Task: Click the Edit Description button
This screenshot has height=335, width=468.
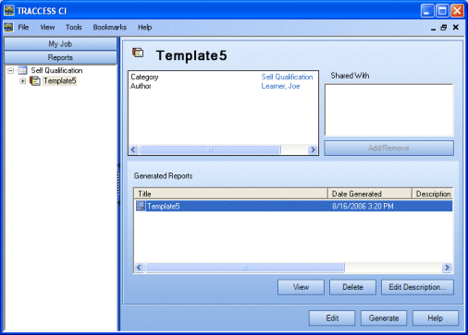Action: 417,287
